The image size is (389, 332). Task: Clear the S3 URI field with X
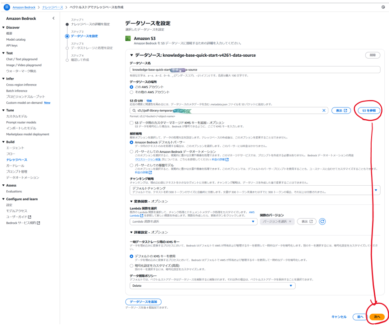[324, 111]
